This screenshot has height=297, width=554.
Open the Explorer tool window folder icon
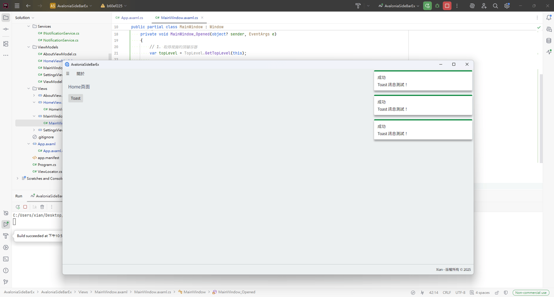click(x=6, y=18)
